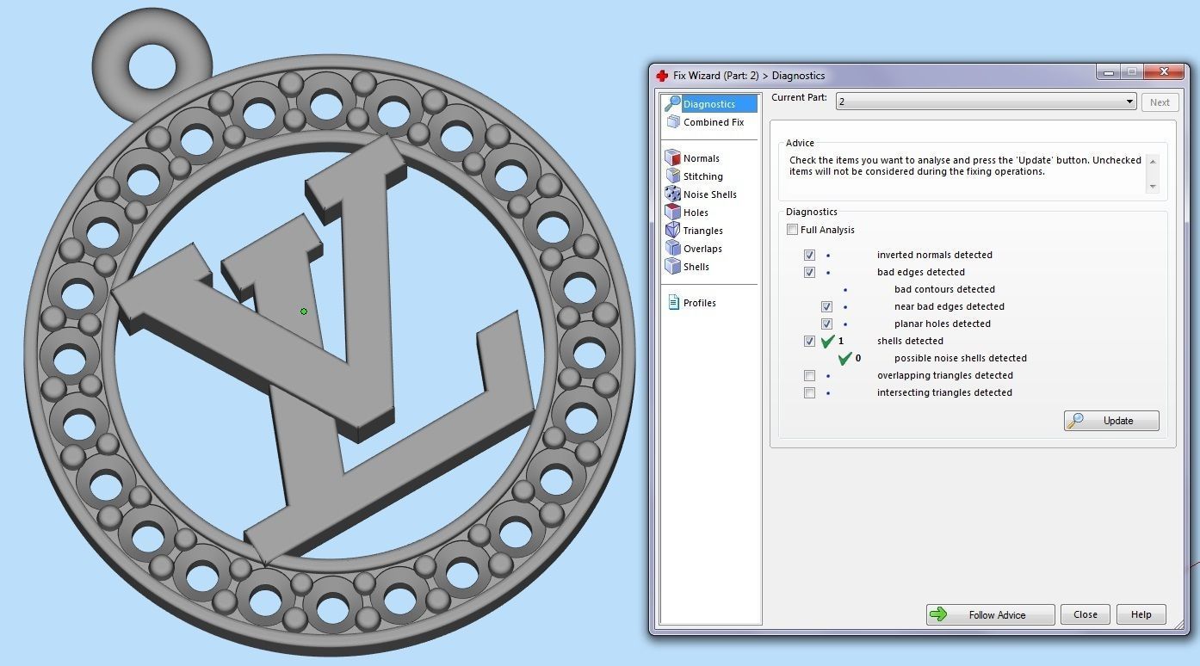This screenshot has height=666, width=1200.
Task: Click the Help button
Action: [1141, 614]
